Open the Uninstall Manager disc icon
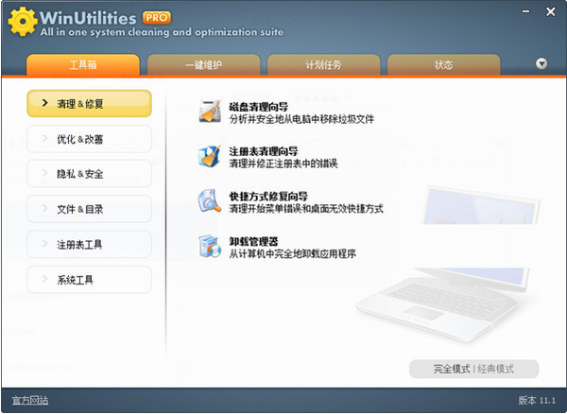The height and width of the screenshot is (414, 567). click(210, 247)
